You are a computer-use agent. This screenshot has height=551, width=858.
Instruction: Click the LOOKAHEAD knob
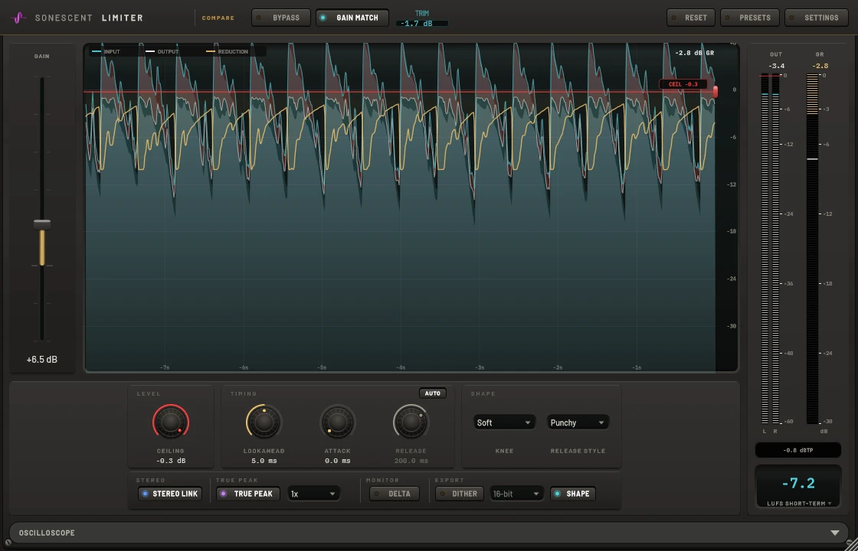coord(264,422)
